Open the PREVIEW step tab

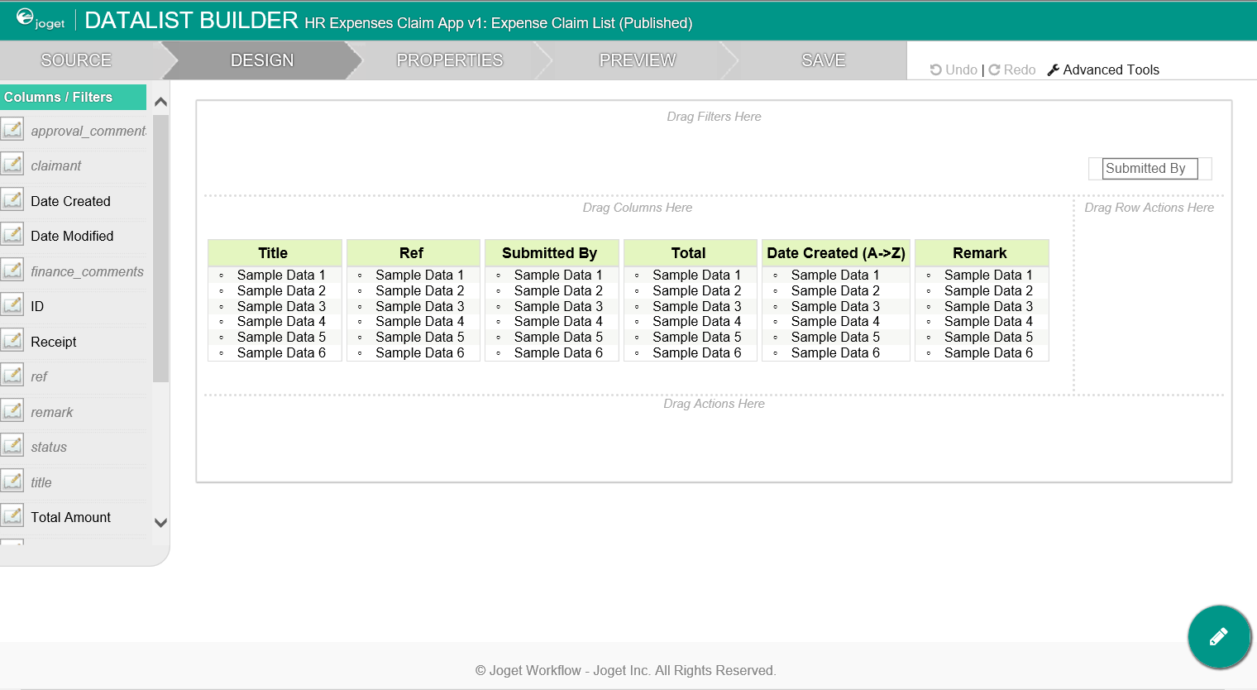coord(637,60)
